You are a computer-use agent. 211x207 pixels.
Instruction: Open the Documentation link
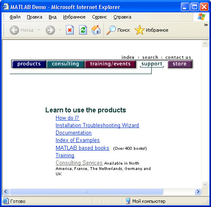pyautogui.click(x=73, y=133)
